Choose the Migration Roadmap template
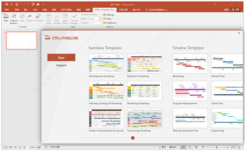This screenshot has height=151, width=245. 145,63
